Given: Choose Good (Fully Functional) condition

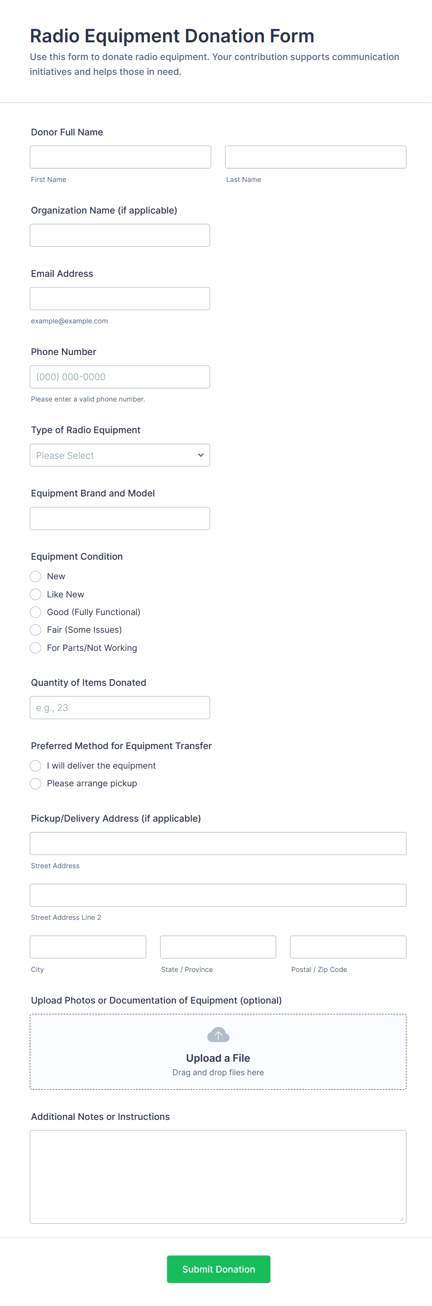Looking at the screenshot, I should [35, 612].
